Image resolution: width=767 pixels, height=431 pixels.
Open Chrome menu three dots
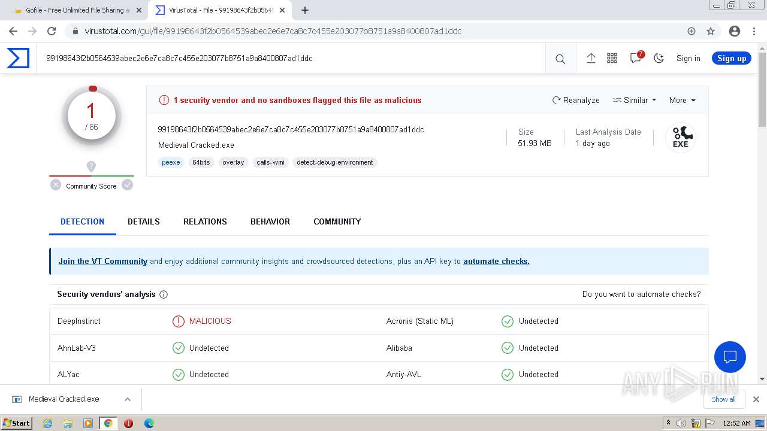(x=754, y=31)
